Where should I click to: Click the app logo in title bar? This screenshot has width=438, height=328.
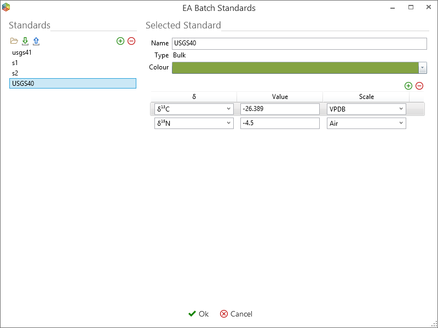coord(7,8)
